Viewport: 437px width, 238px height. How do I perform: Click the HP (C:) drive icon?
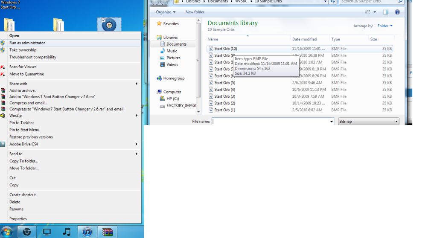tap(163, 99)
